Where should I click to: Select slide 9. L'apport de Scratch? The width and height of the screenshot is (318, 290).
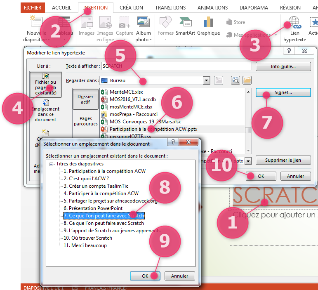(x=112, y=231)
